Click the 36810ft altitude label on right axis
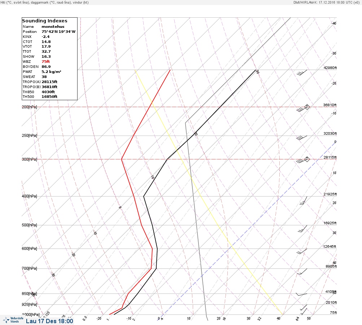Viewport: 362px width, 325px height. tap(330, 105)
